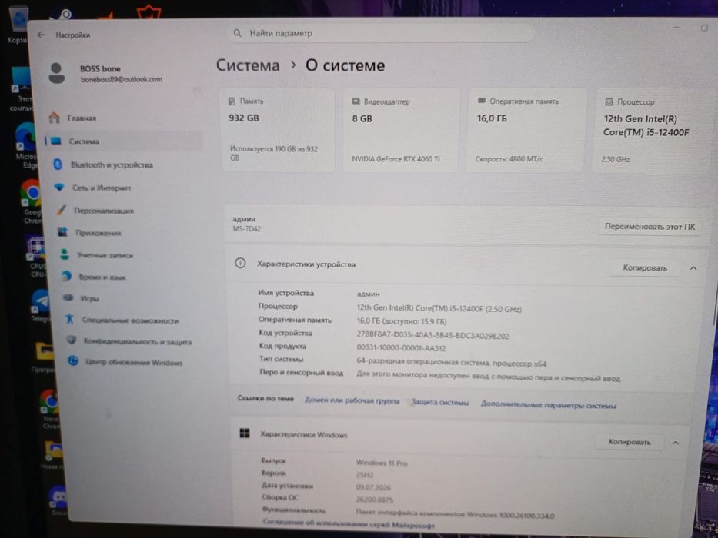Open Соглашение об использовании служб Майкрософт

(x=349, y=524)
